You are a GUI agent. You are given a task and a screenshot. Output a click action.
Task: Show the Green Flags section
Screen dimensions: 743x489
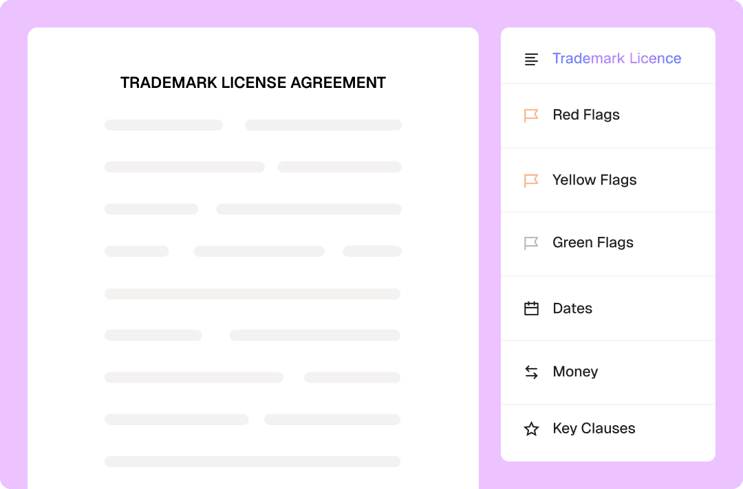point(608,244)
